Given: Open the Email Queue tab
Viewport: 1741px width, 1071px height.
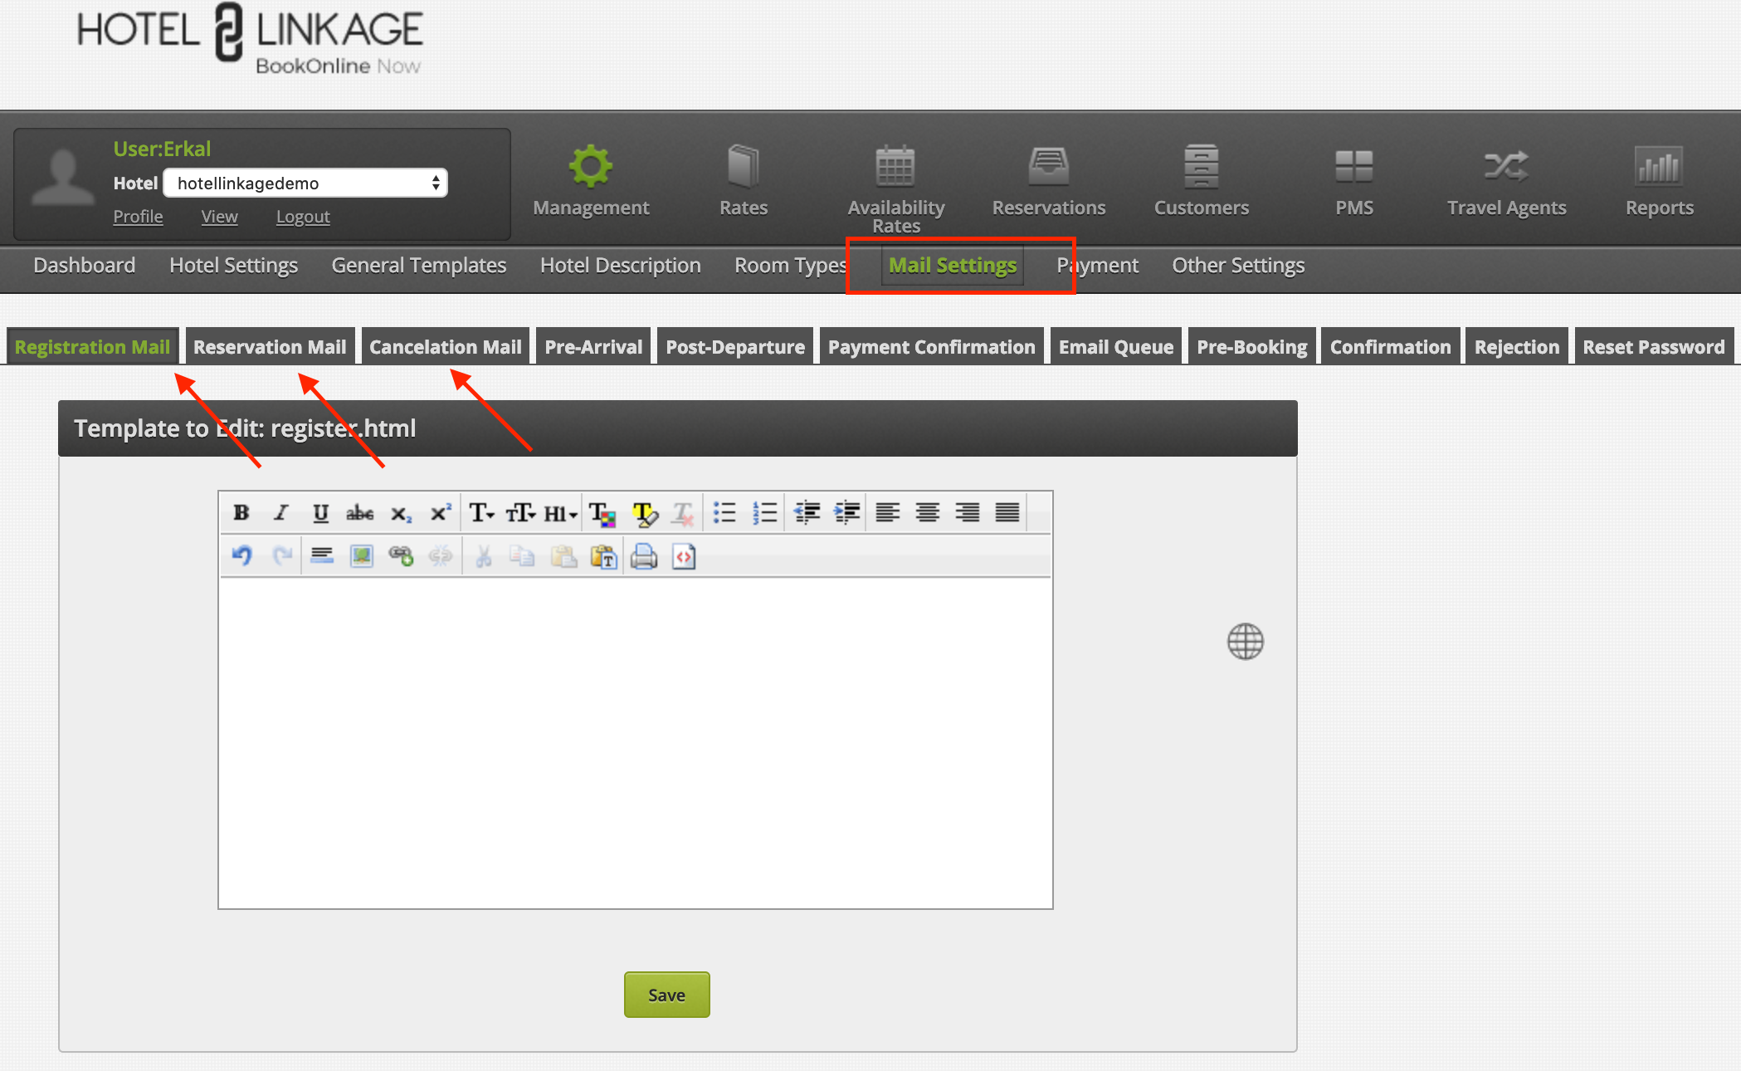Looking at the screenshot, I should (x=1115, y=346).
